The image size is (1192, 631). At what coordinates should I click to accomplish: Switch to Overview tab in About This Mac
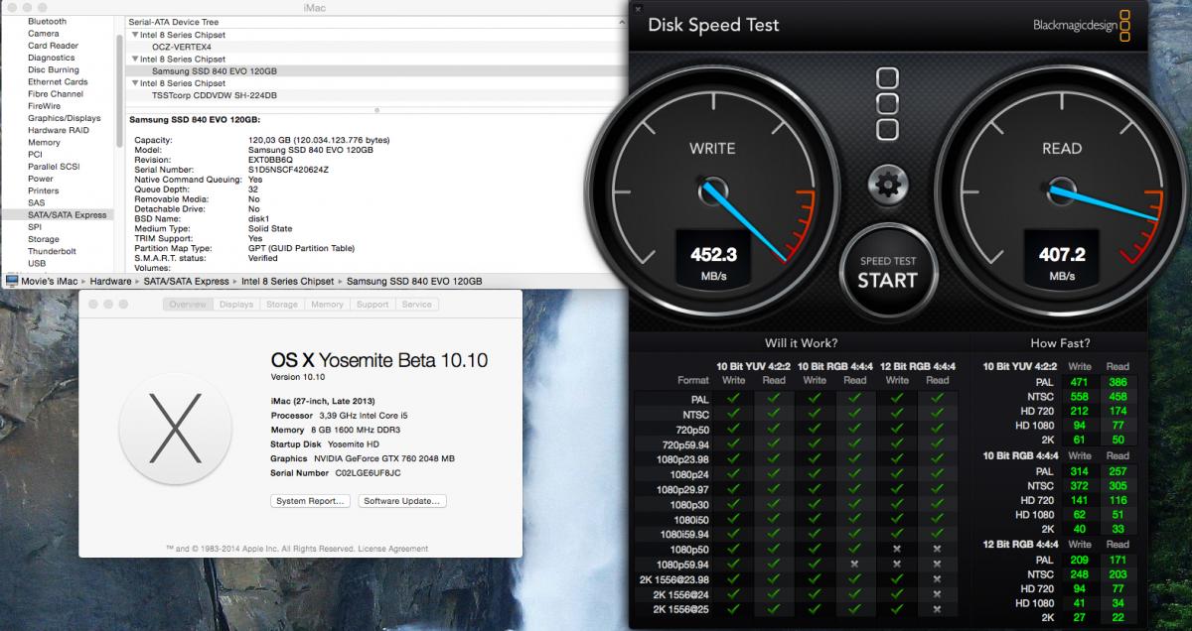point(188,305)
